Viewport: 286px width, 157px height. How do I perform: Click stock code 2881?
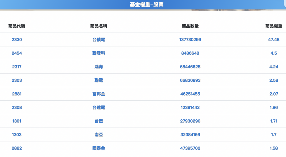pos(17,94)
